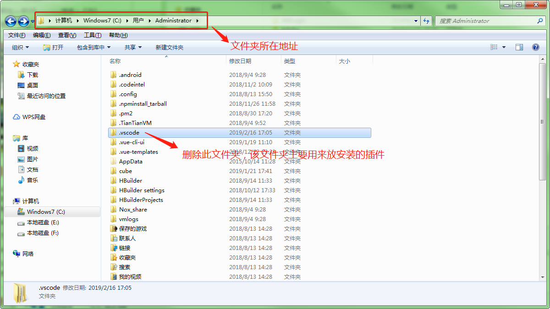This screenshot has height=309, width=550.
Task: Click the refresh button beside address bar
Action: (427, 21)
